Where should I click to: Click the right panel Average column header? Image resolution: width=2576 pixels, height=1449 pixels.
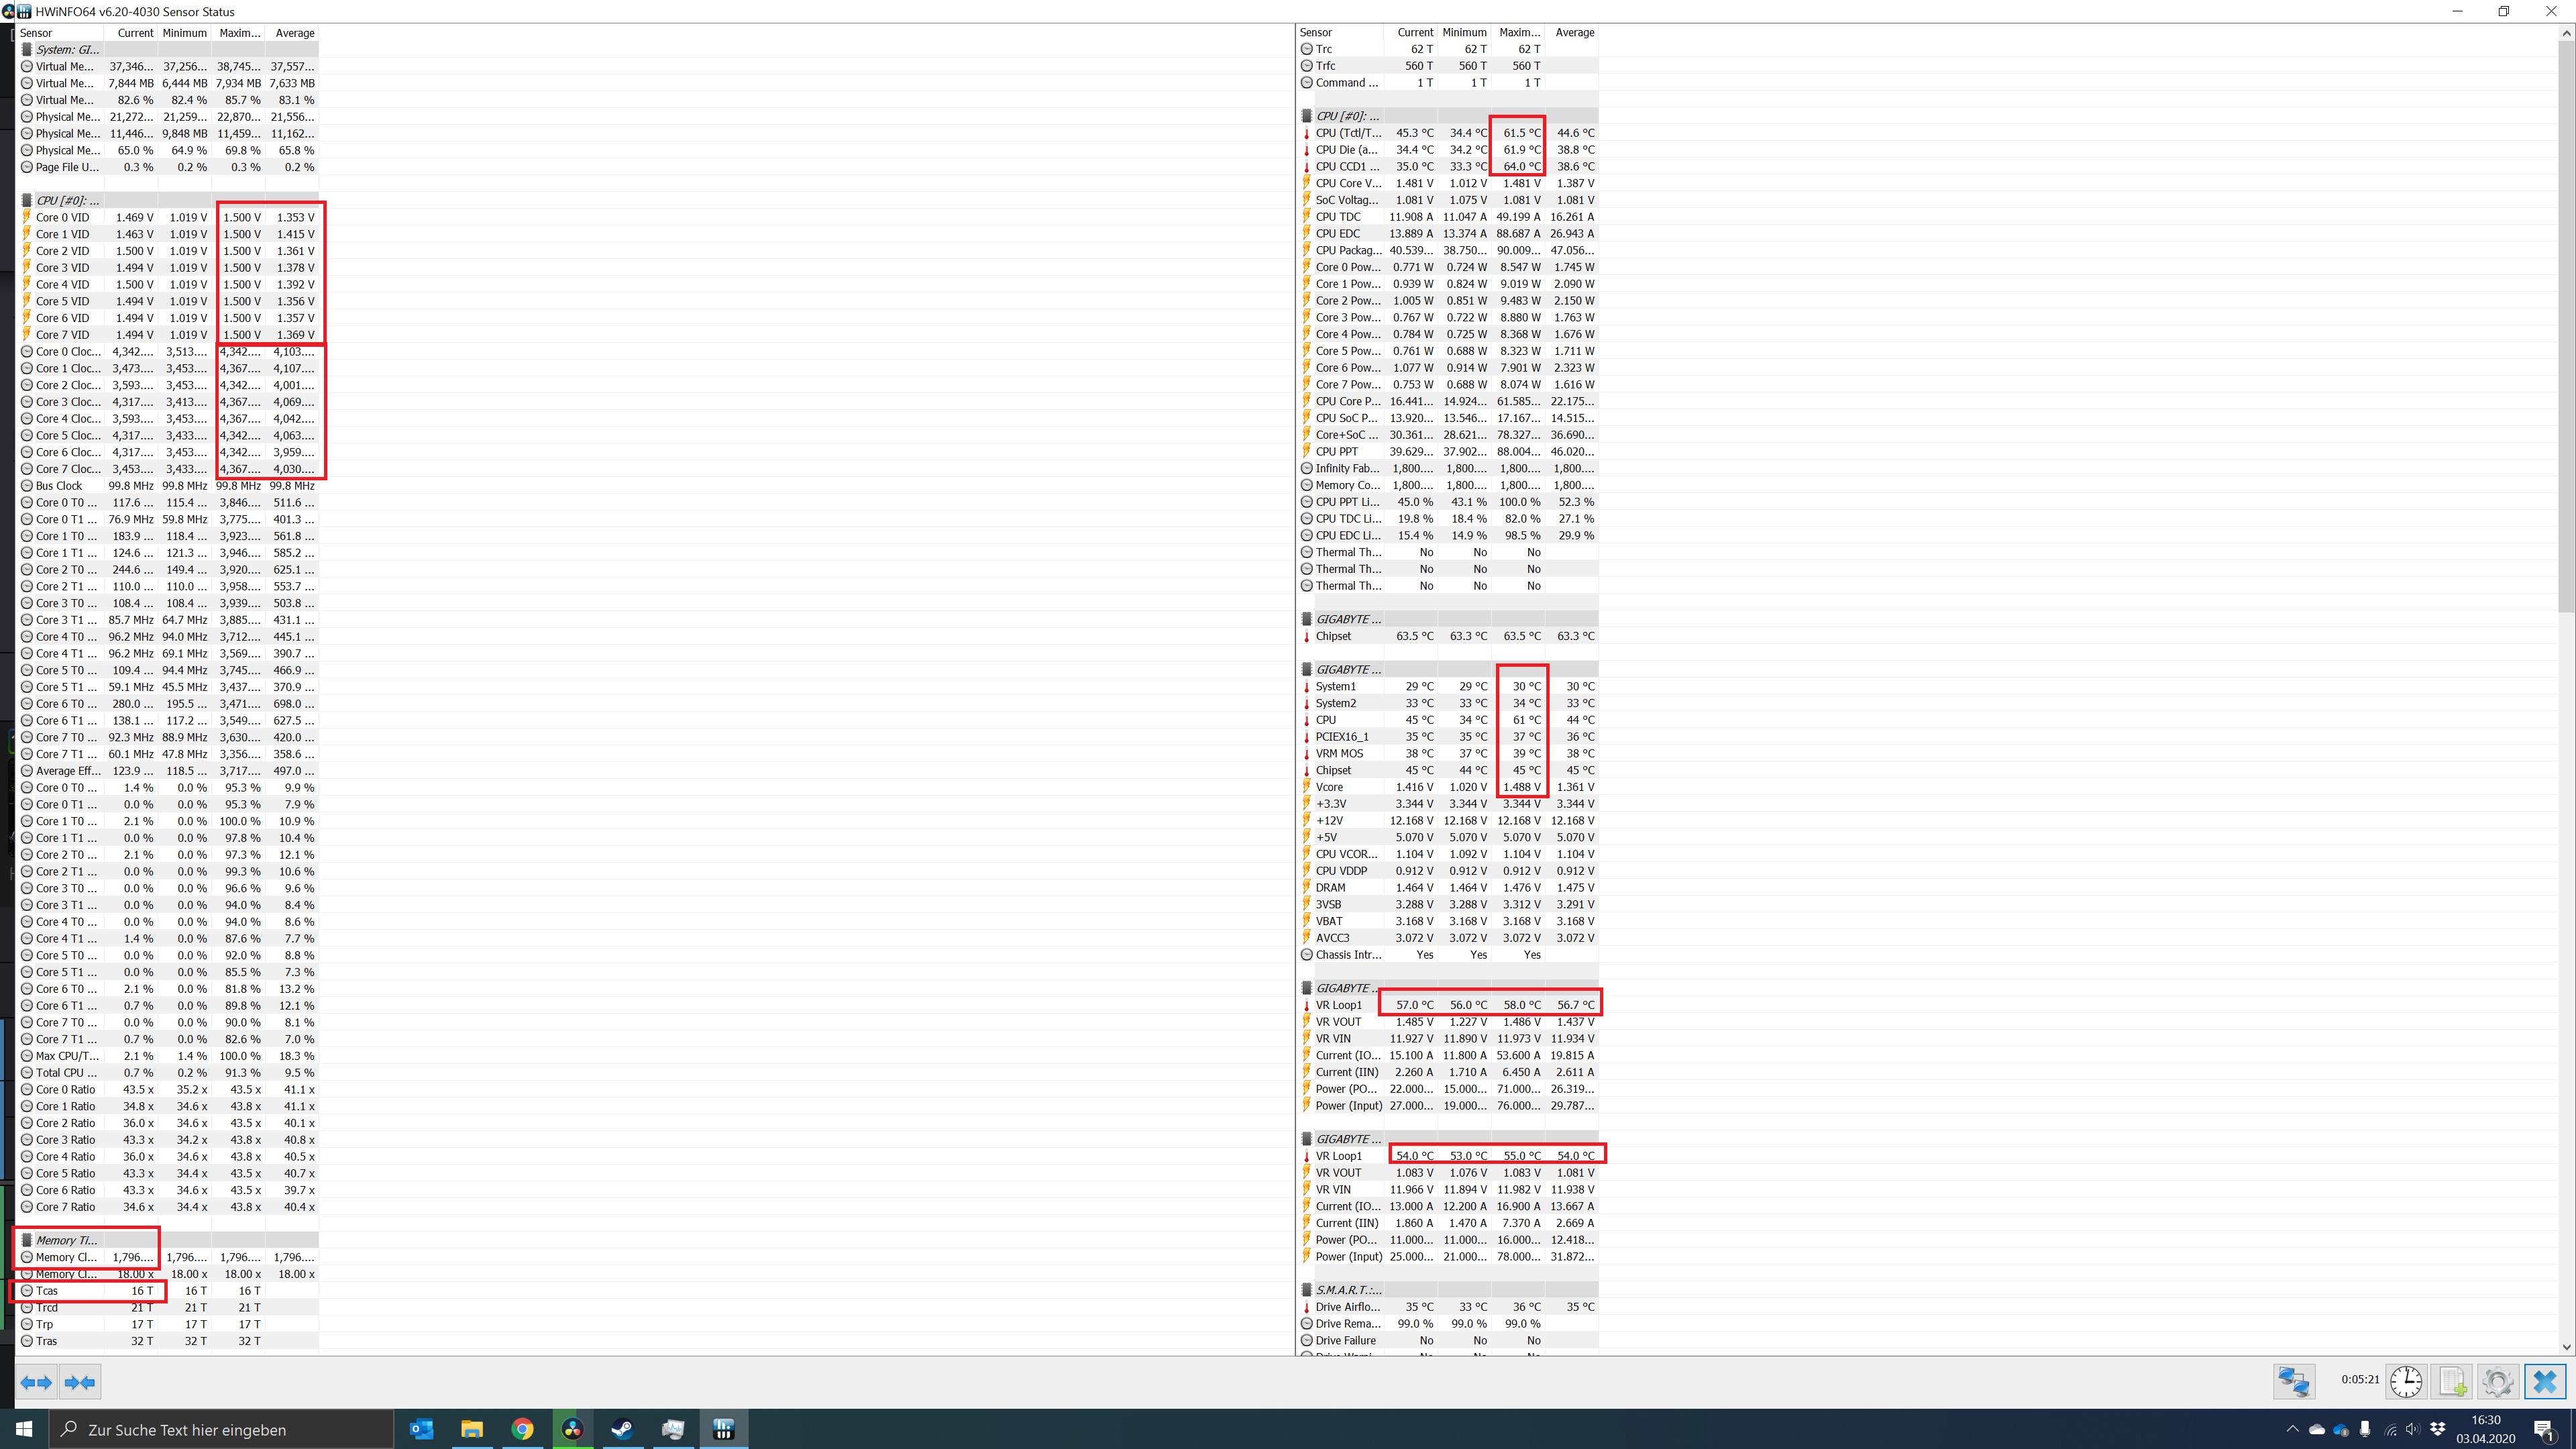click(1574, 32)
